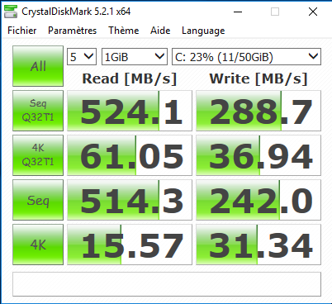Run the Seq sequential test

(x=38, y=200)
